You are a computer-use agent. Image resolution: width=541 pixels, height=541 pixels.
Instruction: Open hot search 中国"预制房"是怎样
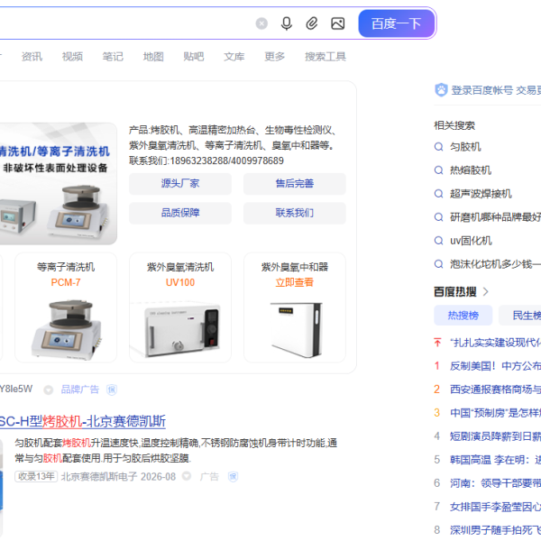tap(495, 413)
